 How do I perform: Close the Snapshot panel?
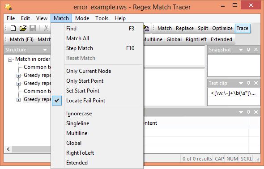click(256, 50)
